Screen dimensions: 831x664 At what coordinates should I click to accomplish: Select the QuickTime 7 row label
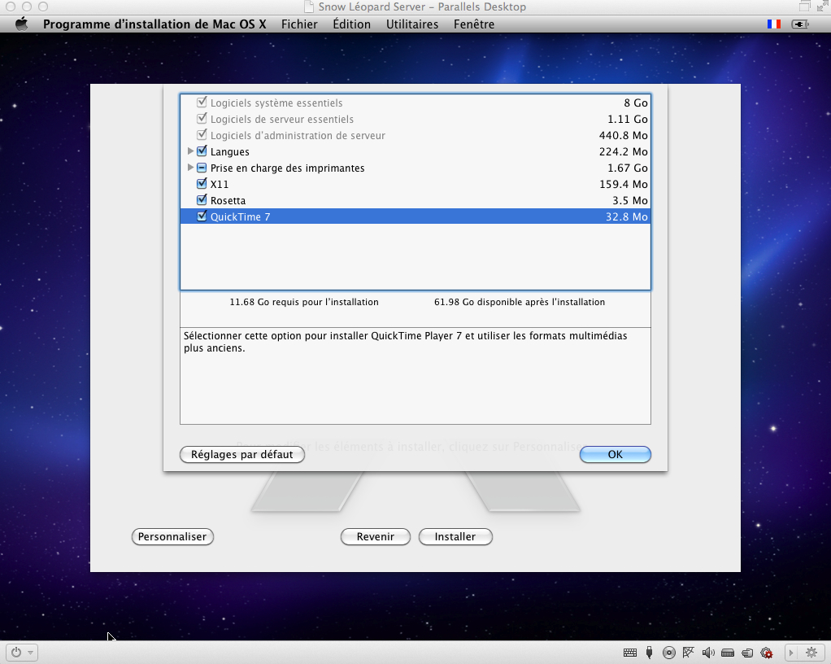[240, 217]
